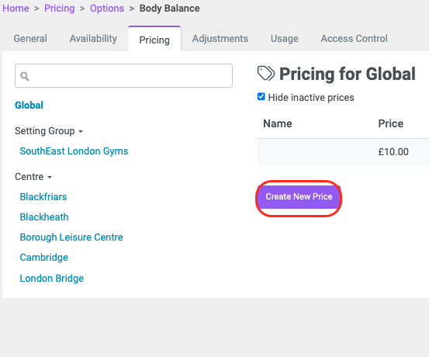429x357 pixels.
Task: Open Borough Leisure Centre pricing
Action: (x=71, y=237)
